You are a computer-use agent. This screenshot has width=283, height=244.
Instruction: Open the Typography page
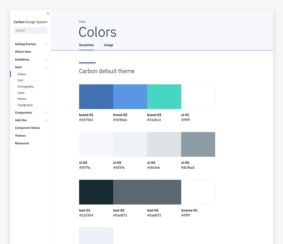[25, 105]
